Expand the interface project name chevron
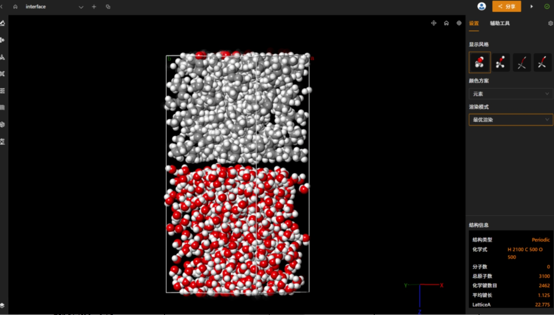This screenshot has height=315, width=554. tap(81, 7)
